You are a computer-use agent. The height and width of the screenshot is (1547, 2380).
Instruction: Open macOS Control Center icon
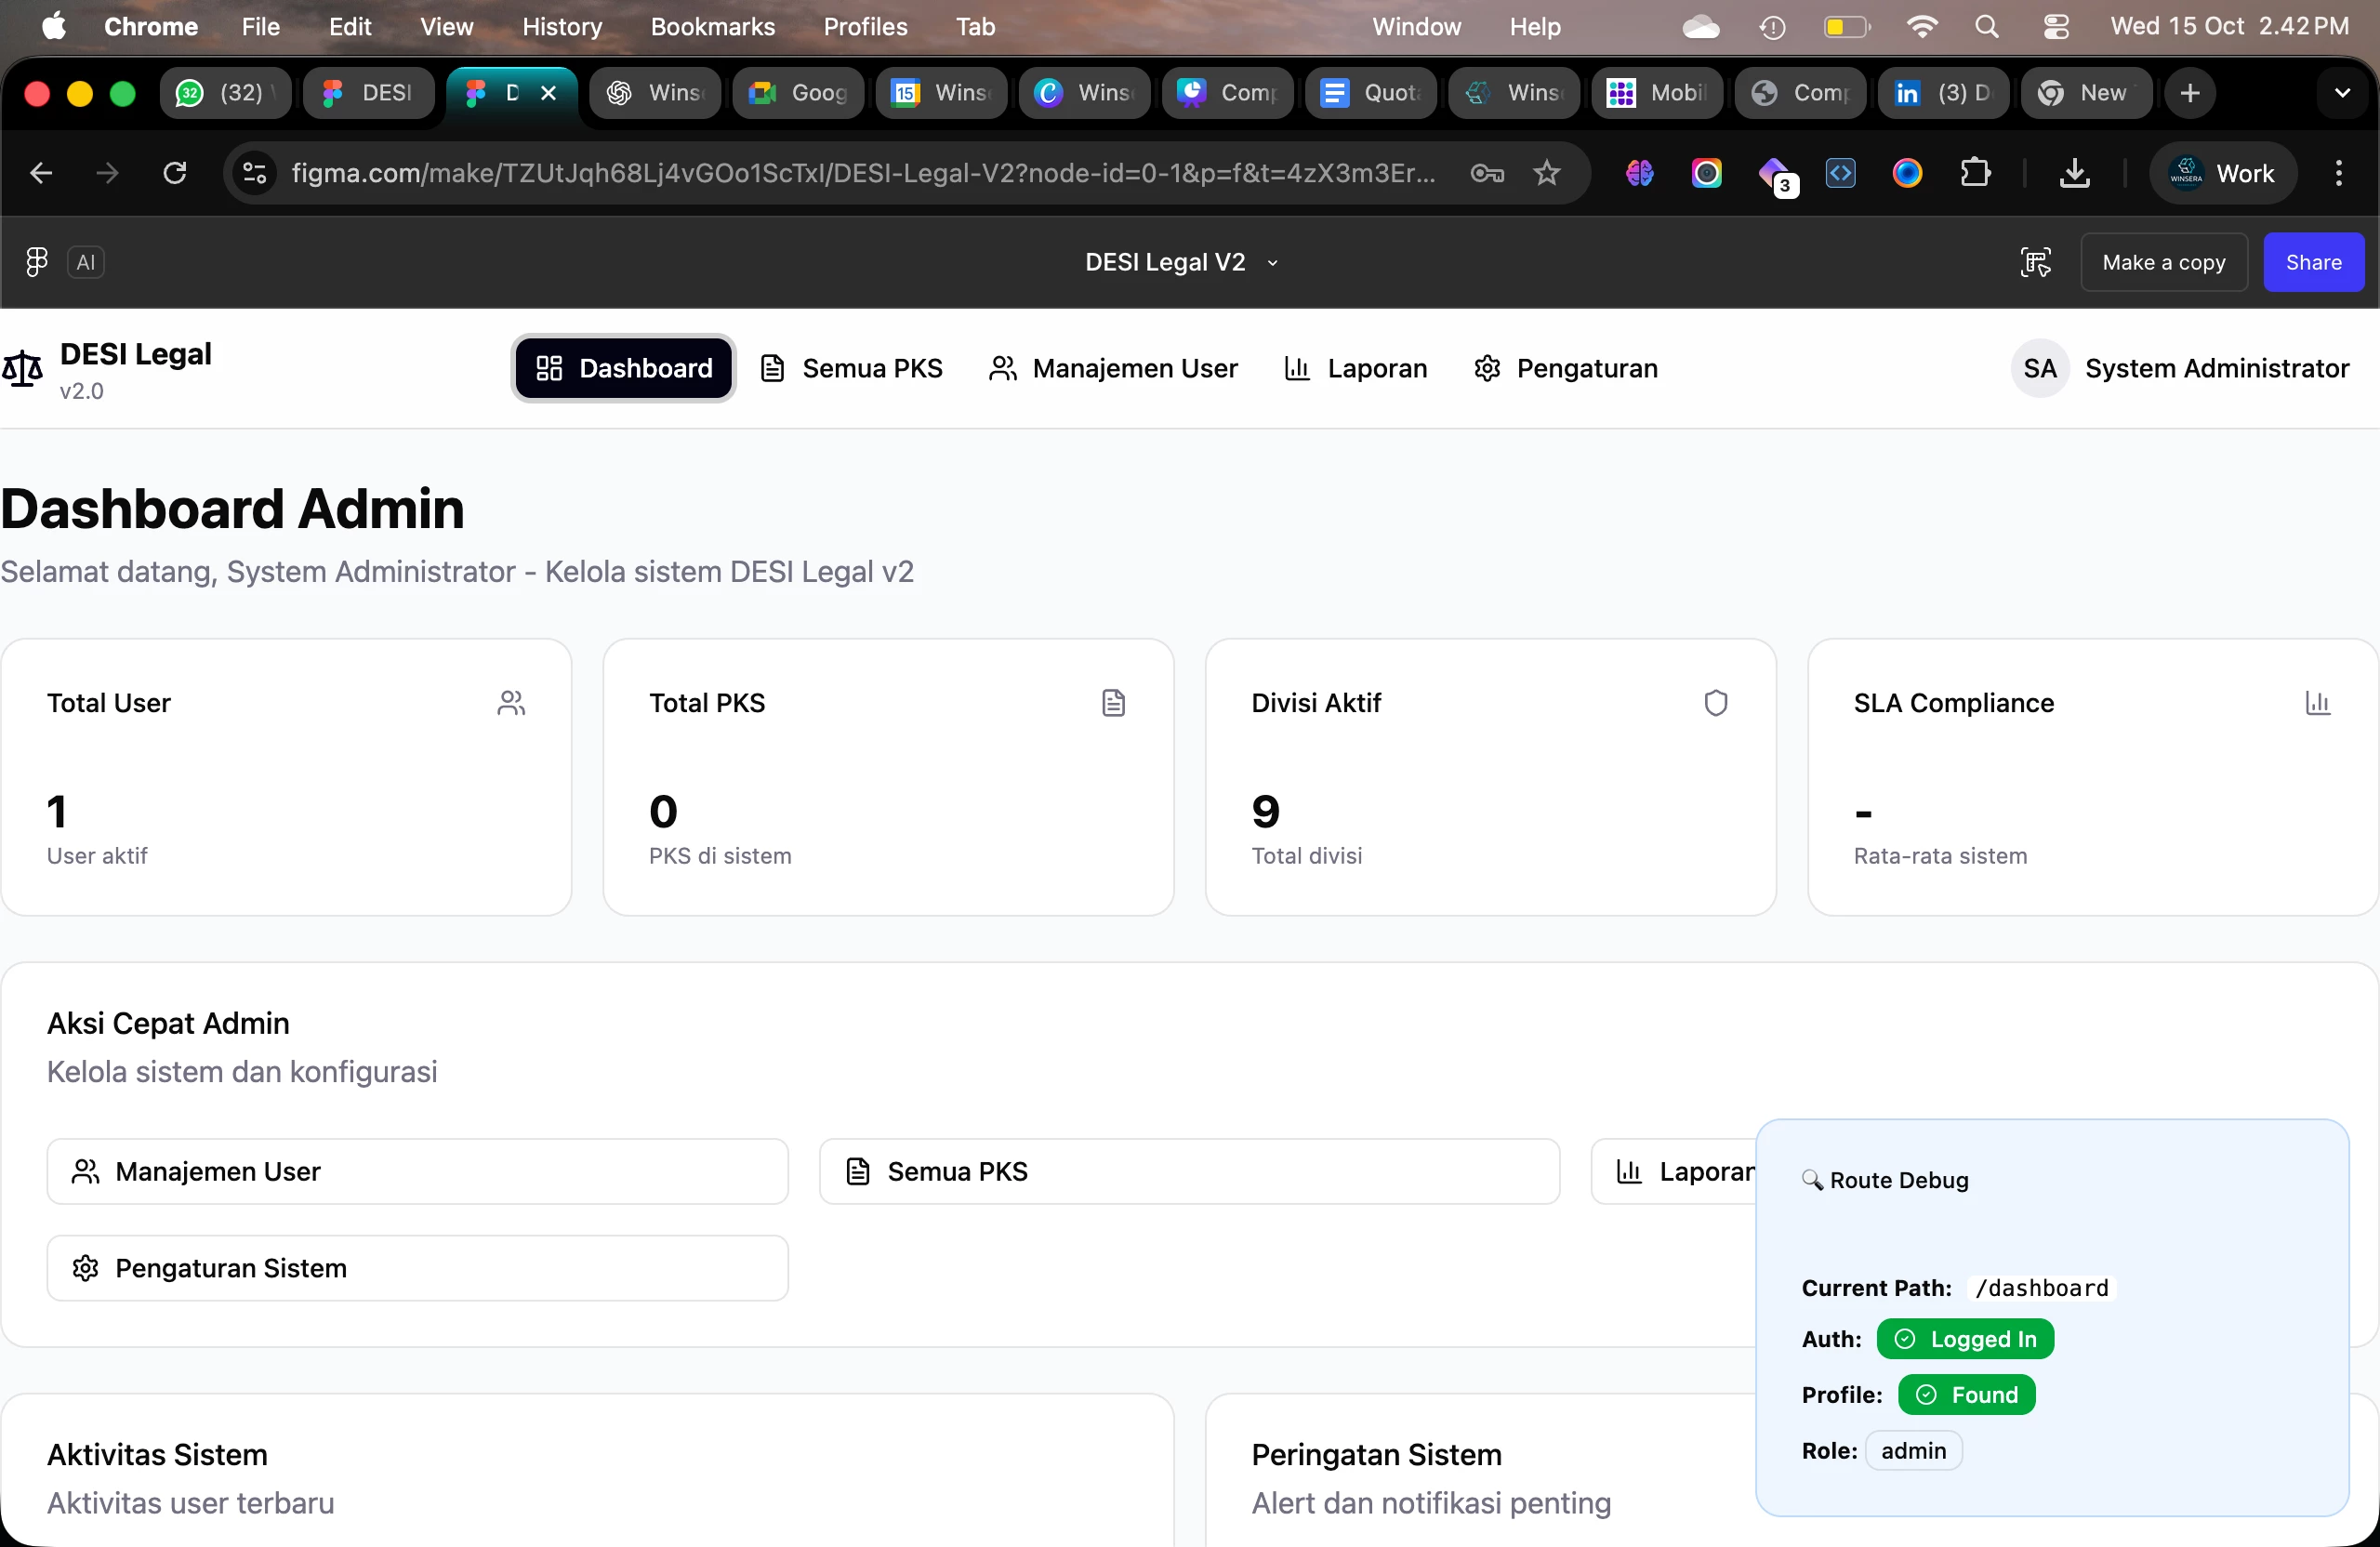[2055, 27]
